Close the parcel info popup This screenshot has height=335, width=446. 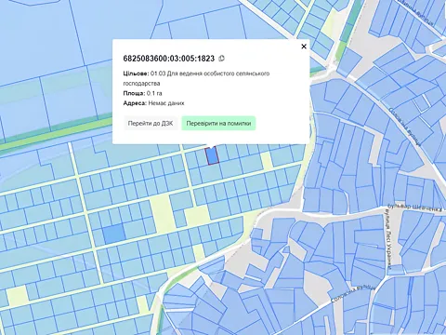click(x=304, y=47)
